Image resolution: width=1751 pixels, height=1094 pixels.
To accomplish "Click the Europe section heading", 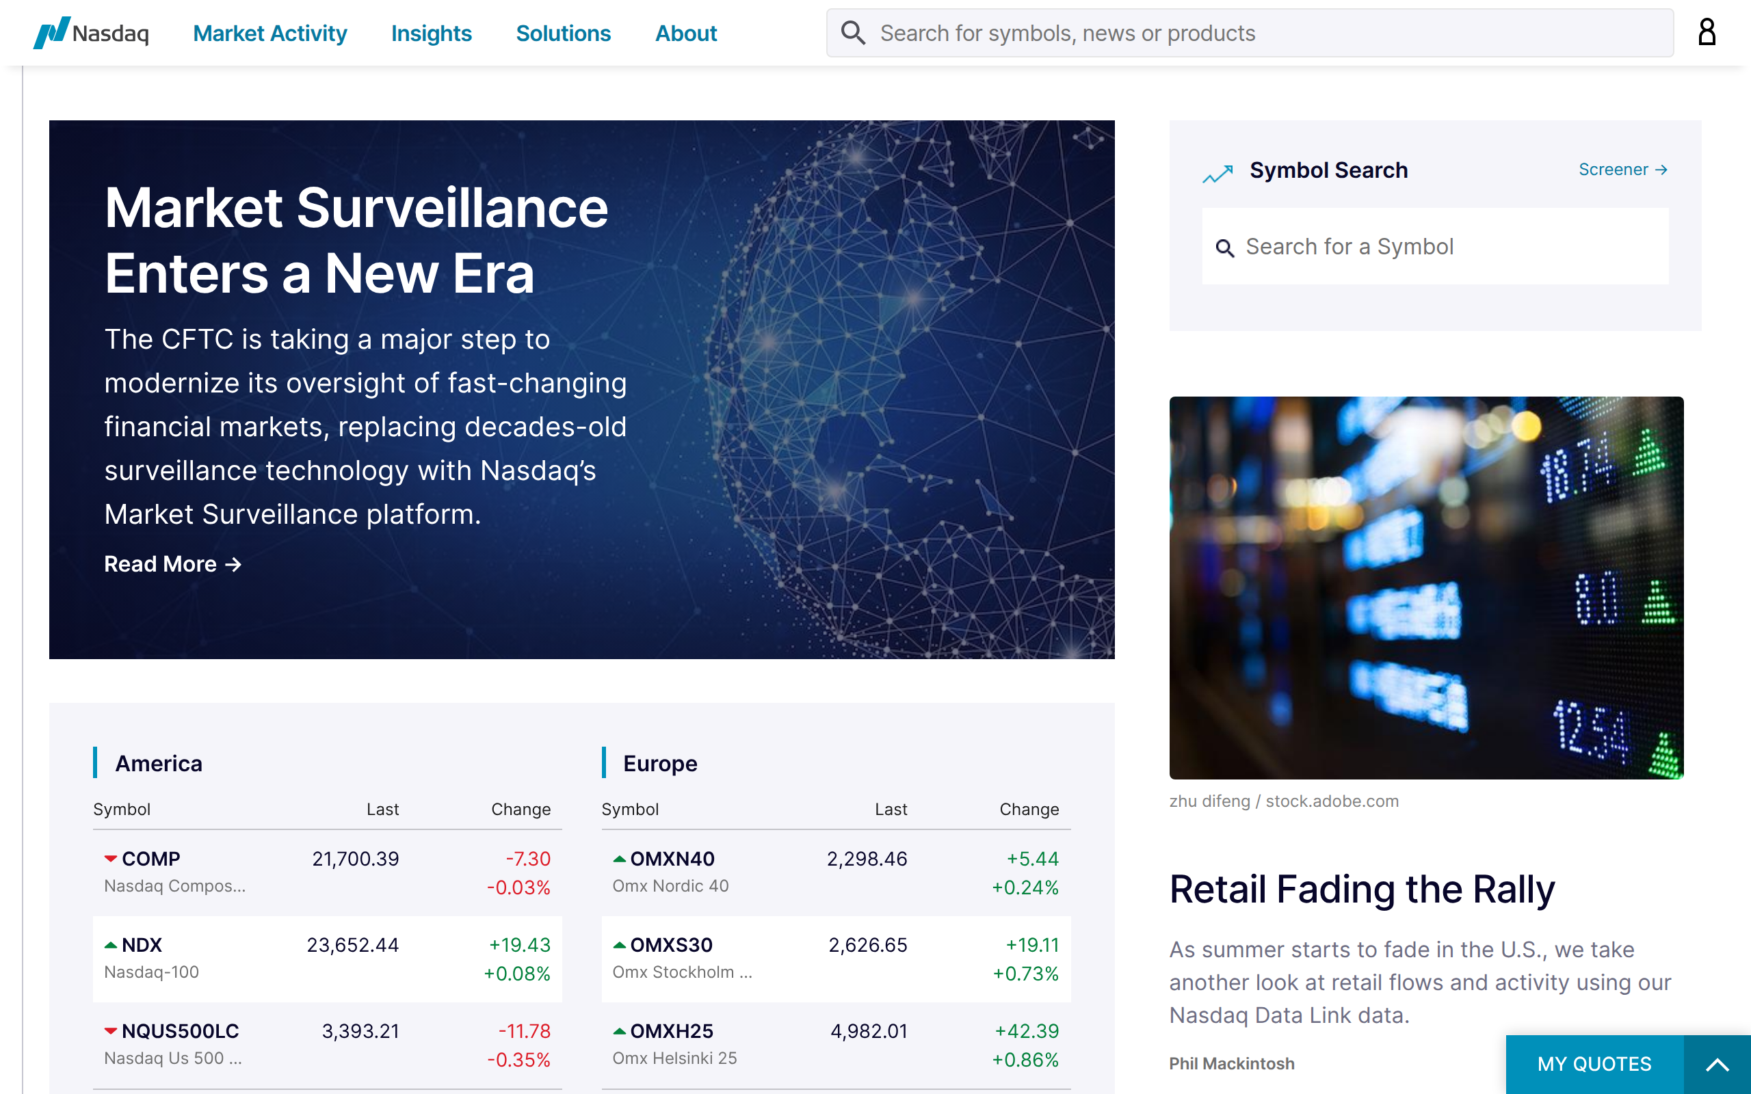I will click(660, 763).
